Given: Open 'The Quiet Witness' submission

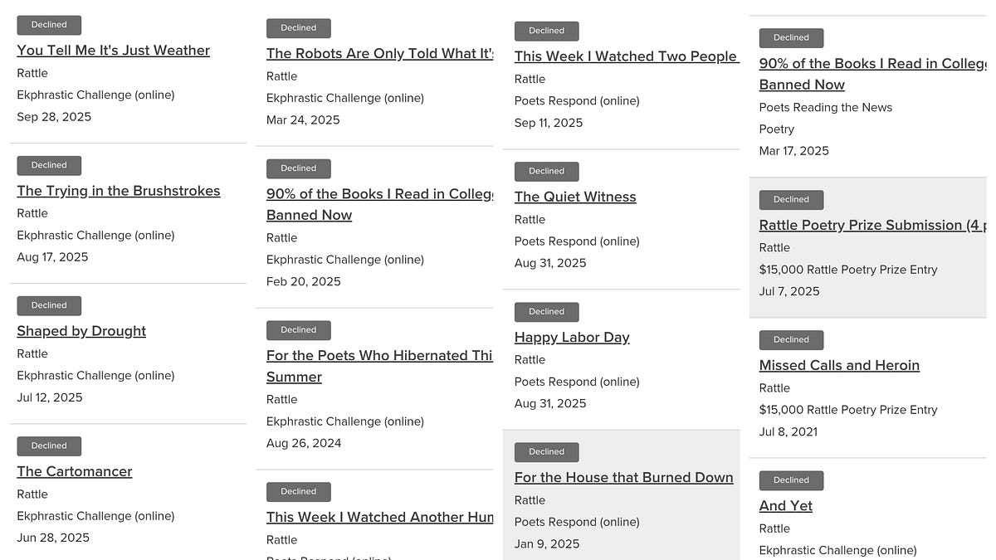Looking at the screenshot, I should [575, 196].
